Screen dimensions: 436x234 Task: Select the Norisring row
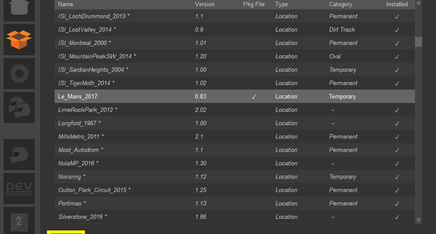(x=235, y=177)
